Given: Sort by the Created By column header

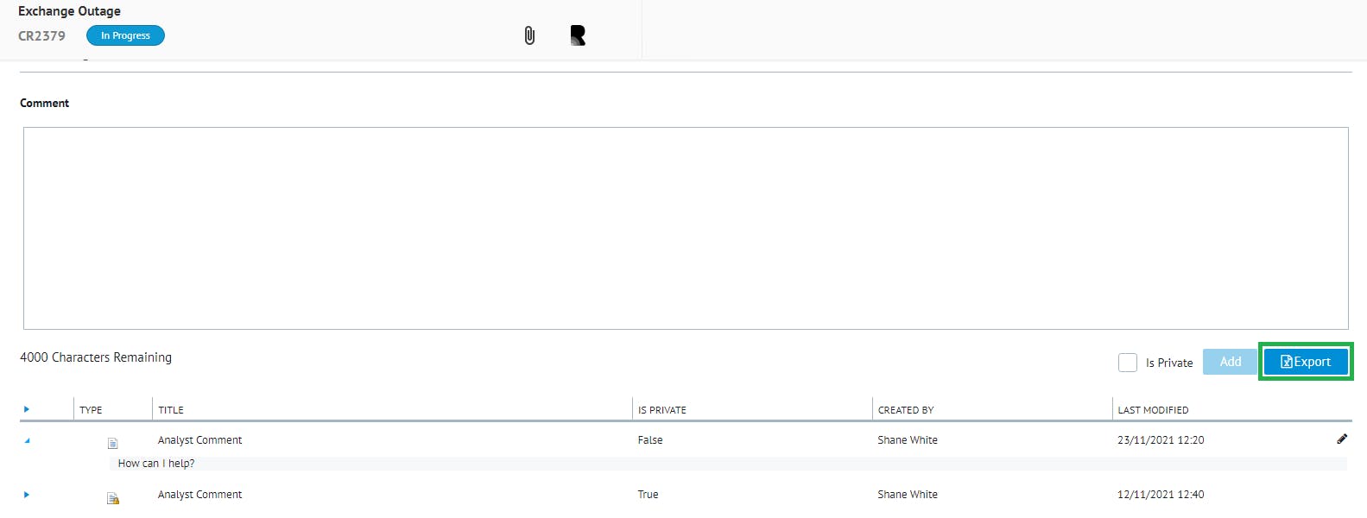Looking at the screenshot, I should click(906, 410).
